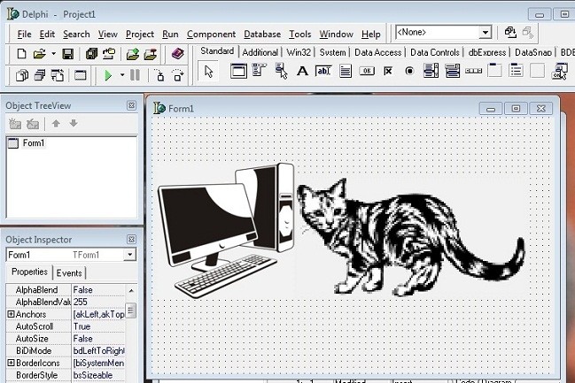The height and width of the screenshot is (383, 575).
Task: Click the View Unit icon
Action: point(22,75)
